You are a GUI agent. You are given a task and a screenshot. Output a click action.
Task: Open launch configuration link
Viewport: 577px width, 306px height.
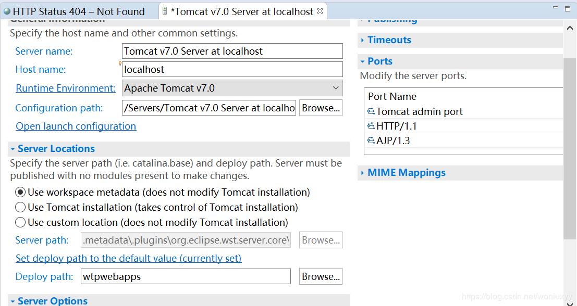(x=76, y=126)
